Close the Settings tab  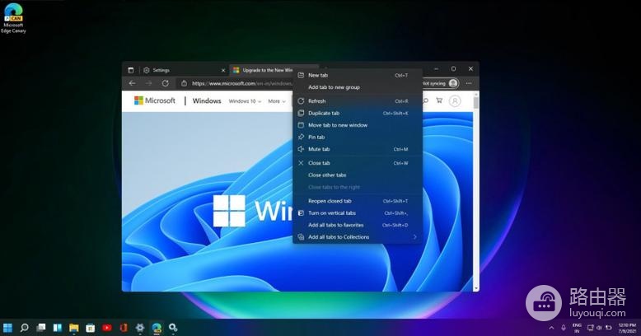[x=223, y=70]
